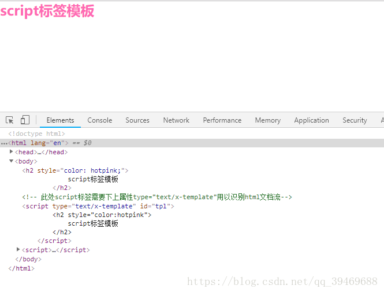Activate the inspect element picker icon
This screenshot has width=384, height=293.
(x=10, y=120)
